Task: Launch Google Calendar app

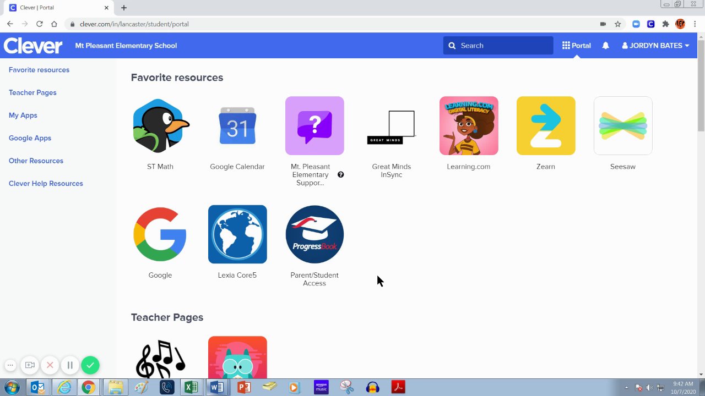Action: tap(237, 126)
